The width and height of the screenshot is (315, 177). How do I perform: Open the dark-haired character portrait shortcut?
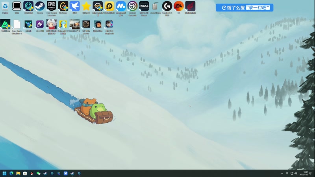98,26
